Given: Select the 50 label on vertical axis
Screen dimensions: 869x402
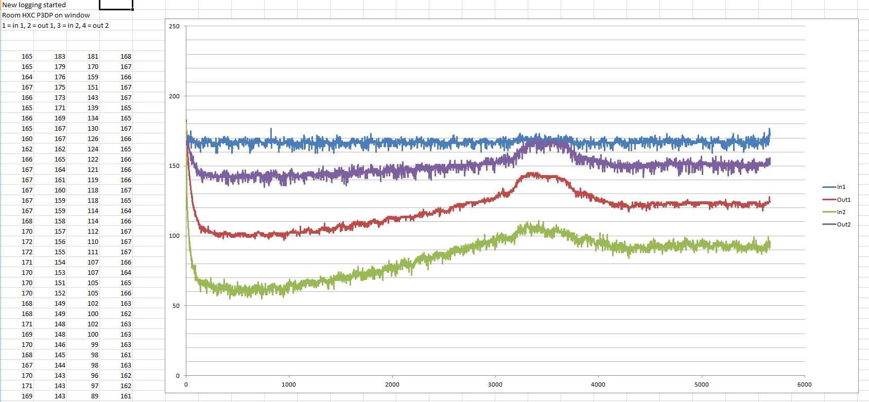Looking at the screenshot, I should 176,306.
